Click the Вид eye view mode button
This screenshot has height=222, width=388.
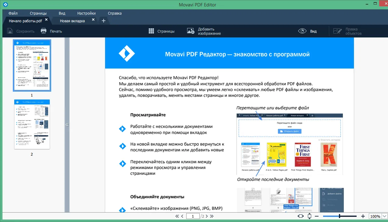pyautogui.click(x=308, y=31)
